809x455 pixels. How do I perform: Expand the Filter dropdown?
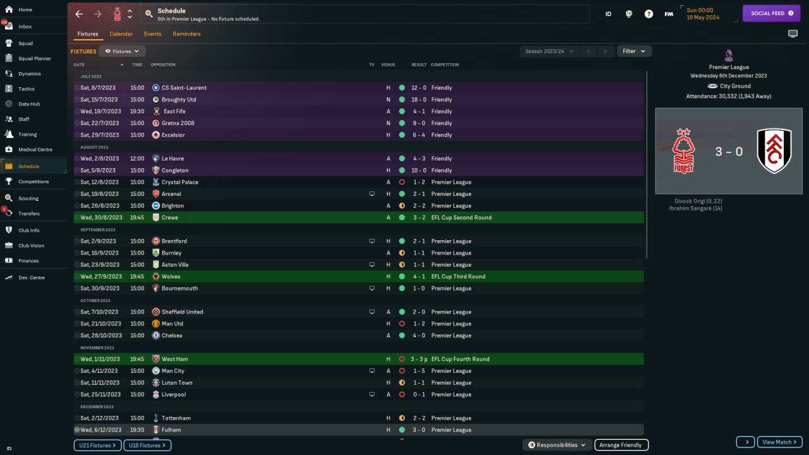pos(634,51)
